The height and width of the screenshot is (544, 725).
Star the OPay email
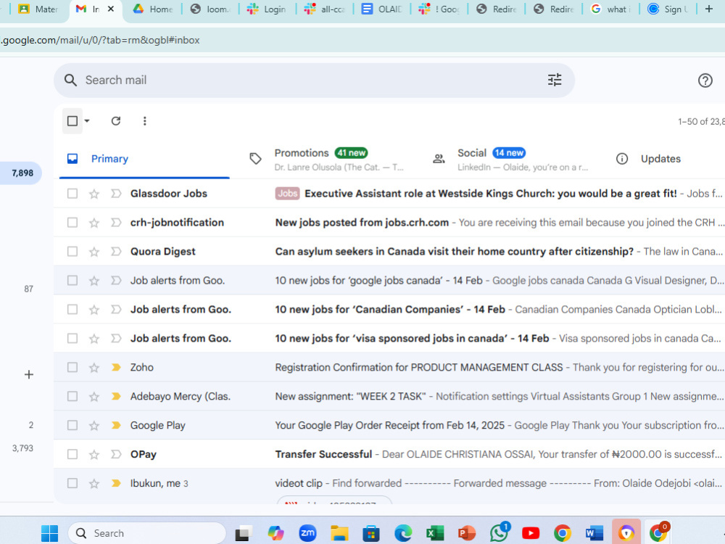94,455
